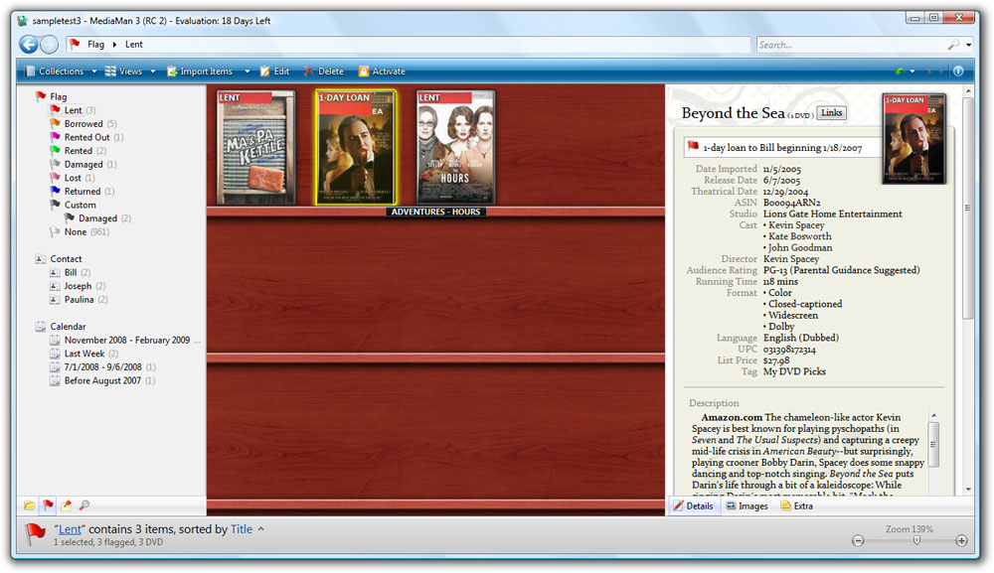994x573 pixels.
Task: Click the black flag beside Custom
Action: [x=55, y=205]
